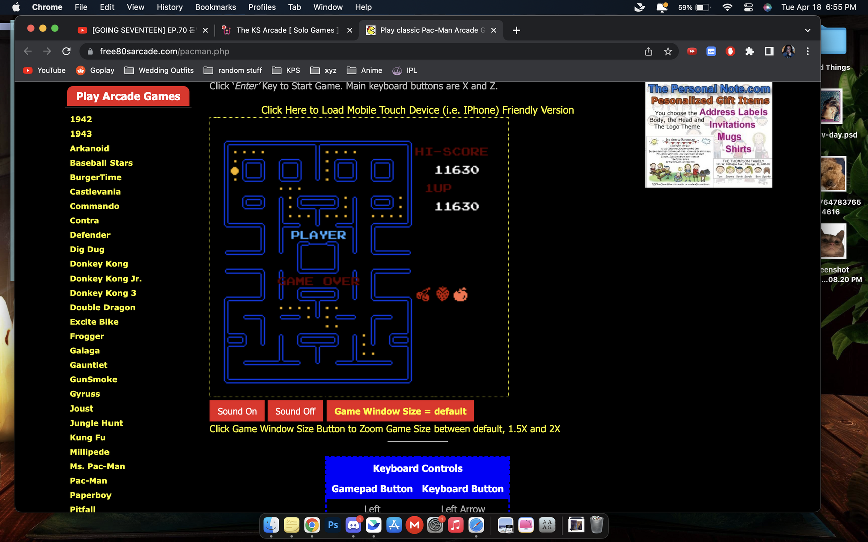Open the KPS bookmark folder
868x542 pixels.
pos(286,70)
